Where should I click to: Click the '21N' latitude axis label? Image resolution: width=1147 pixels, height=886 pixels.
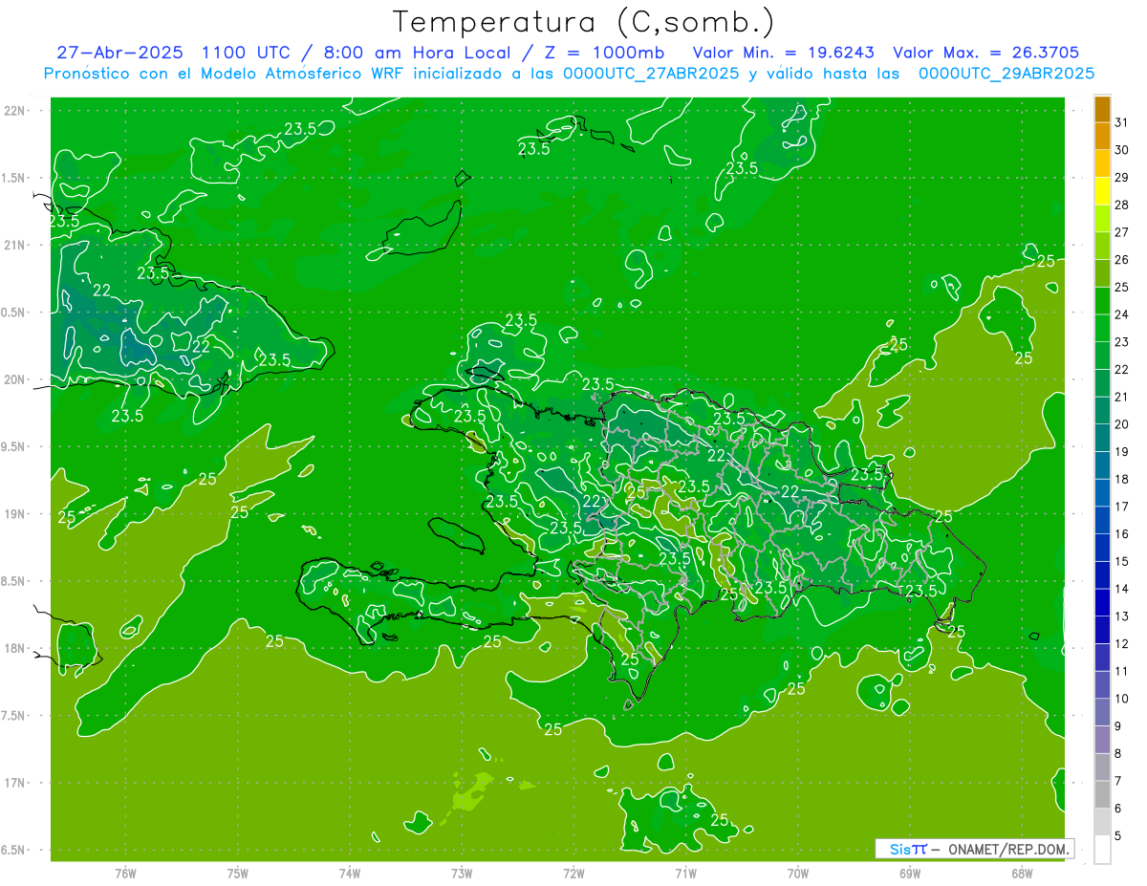[15, 245]
